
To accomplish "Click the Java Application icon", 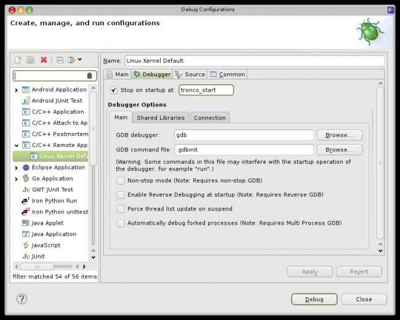I will (26, 234).
